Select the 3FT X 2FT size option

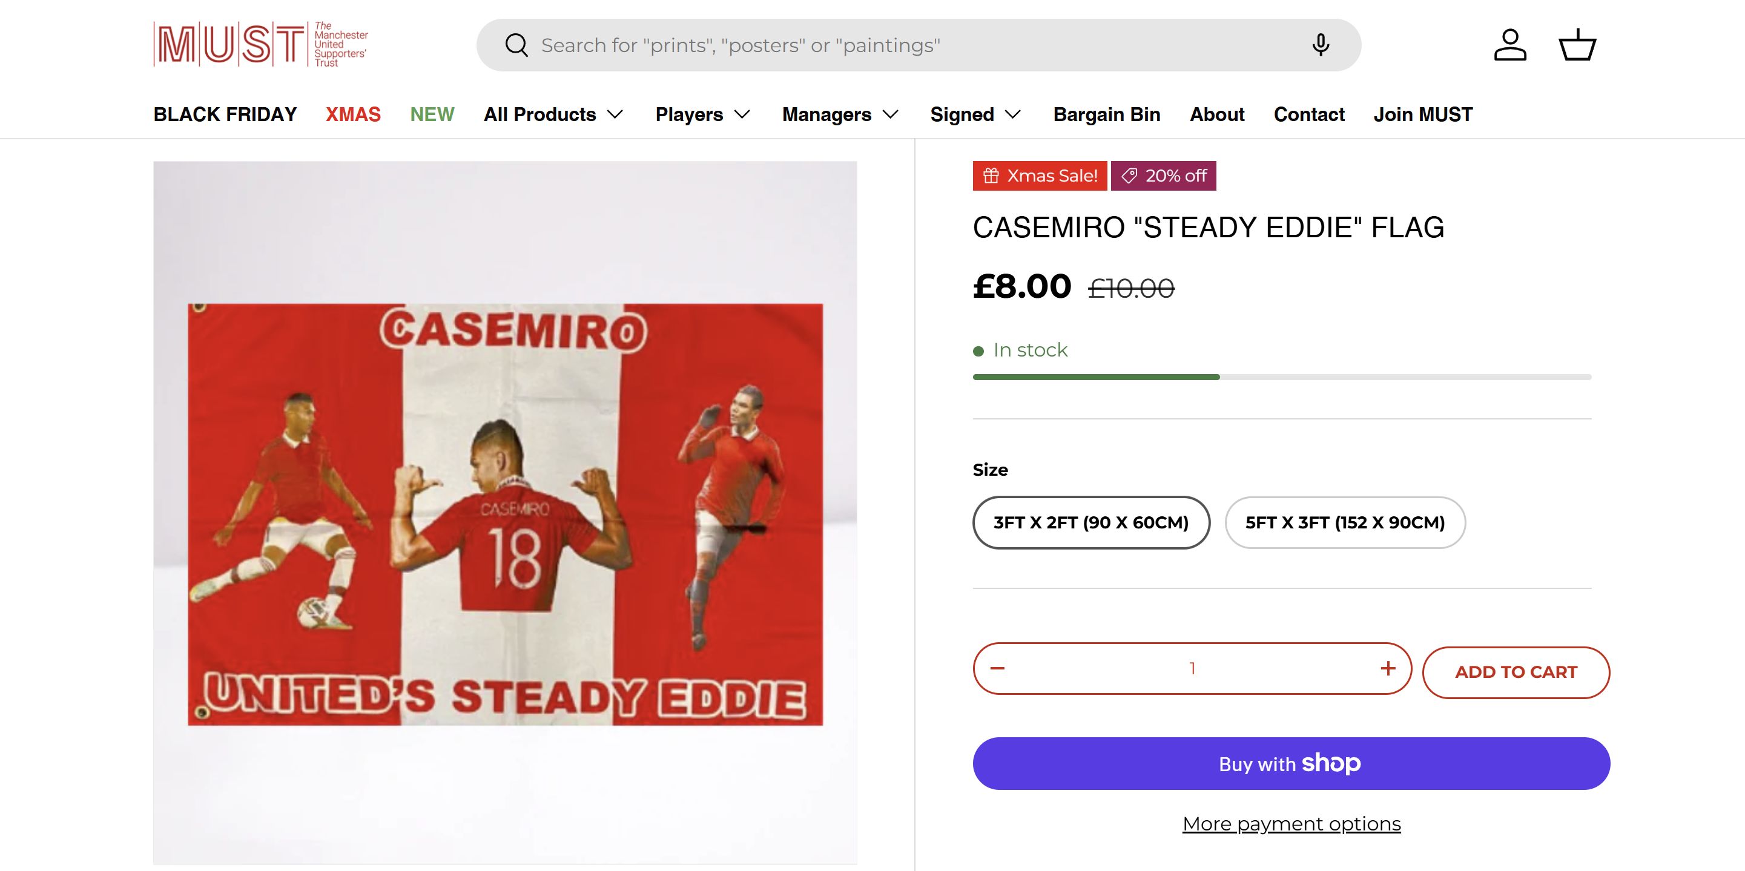[1090, 522]
